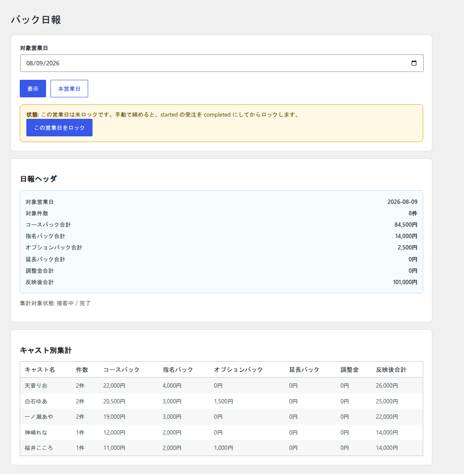Click the 件数 column header
464x474 pixels.
coord(82,370)
